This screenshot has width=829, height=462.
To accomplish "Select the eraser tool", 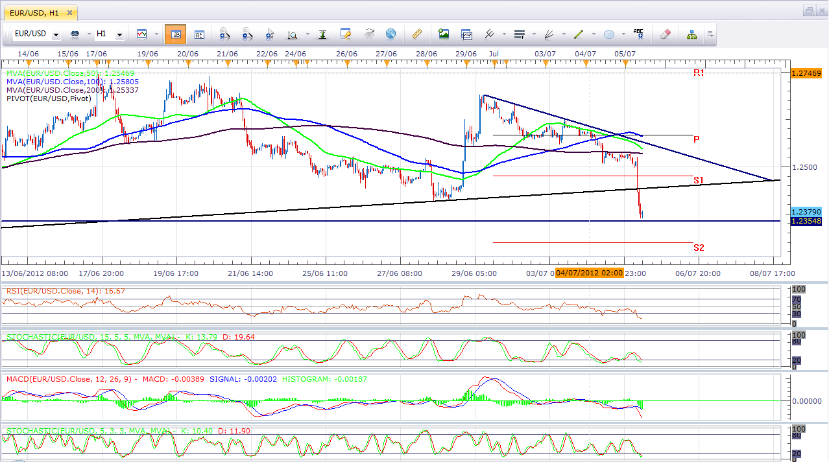I will (665, 34).
